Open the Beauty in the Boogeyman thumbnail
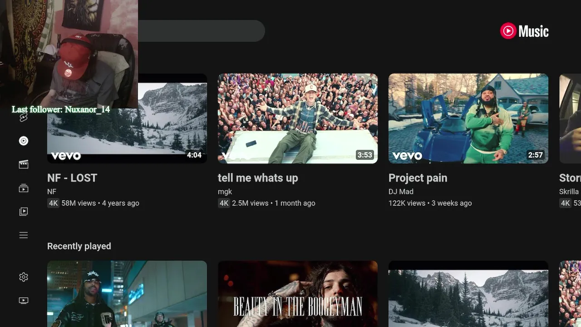Screen dimensions: 581x327 [x=298, y=294]
